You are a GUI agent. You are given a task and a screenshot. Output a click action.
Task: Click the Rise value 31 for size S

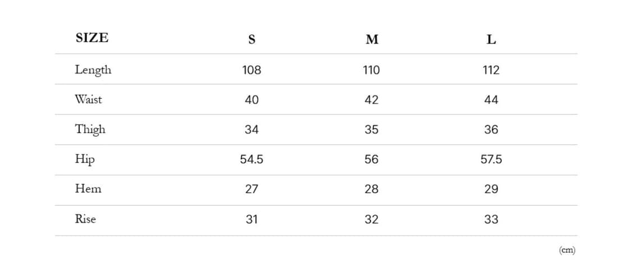pyautogui.click(x=252, y=219)
